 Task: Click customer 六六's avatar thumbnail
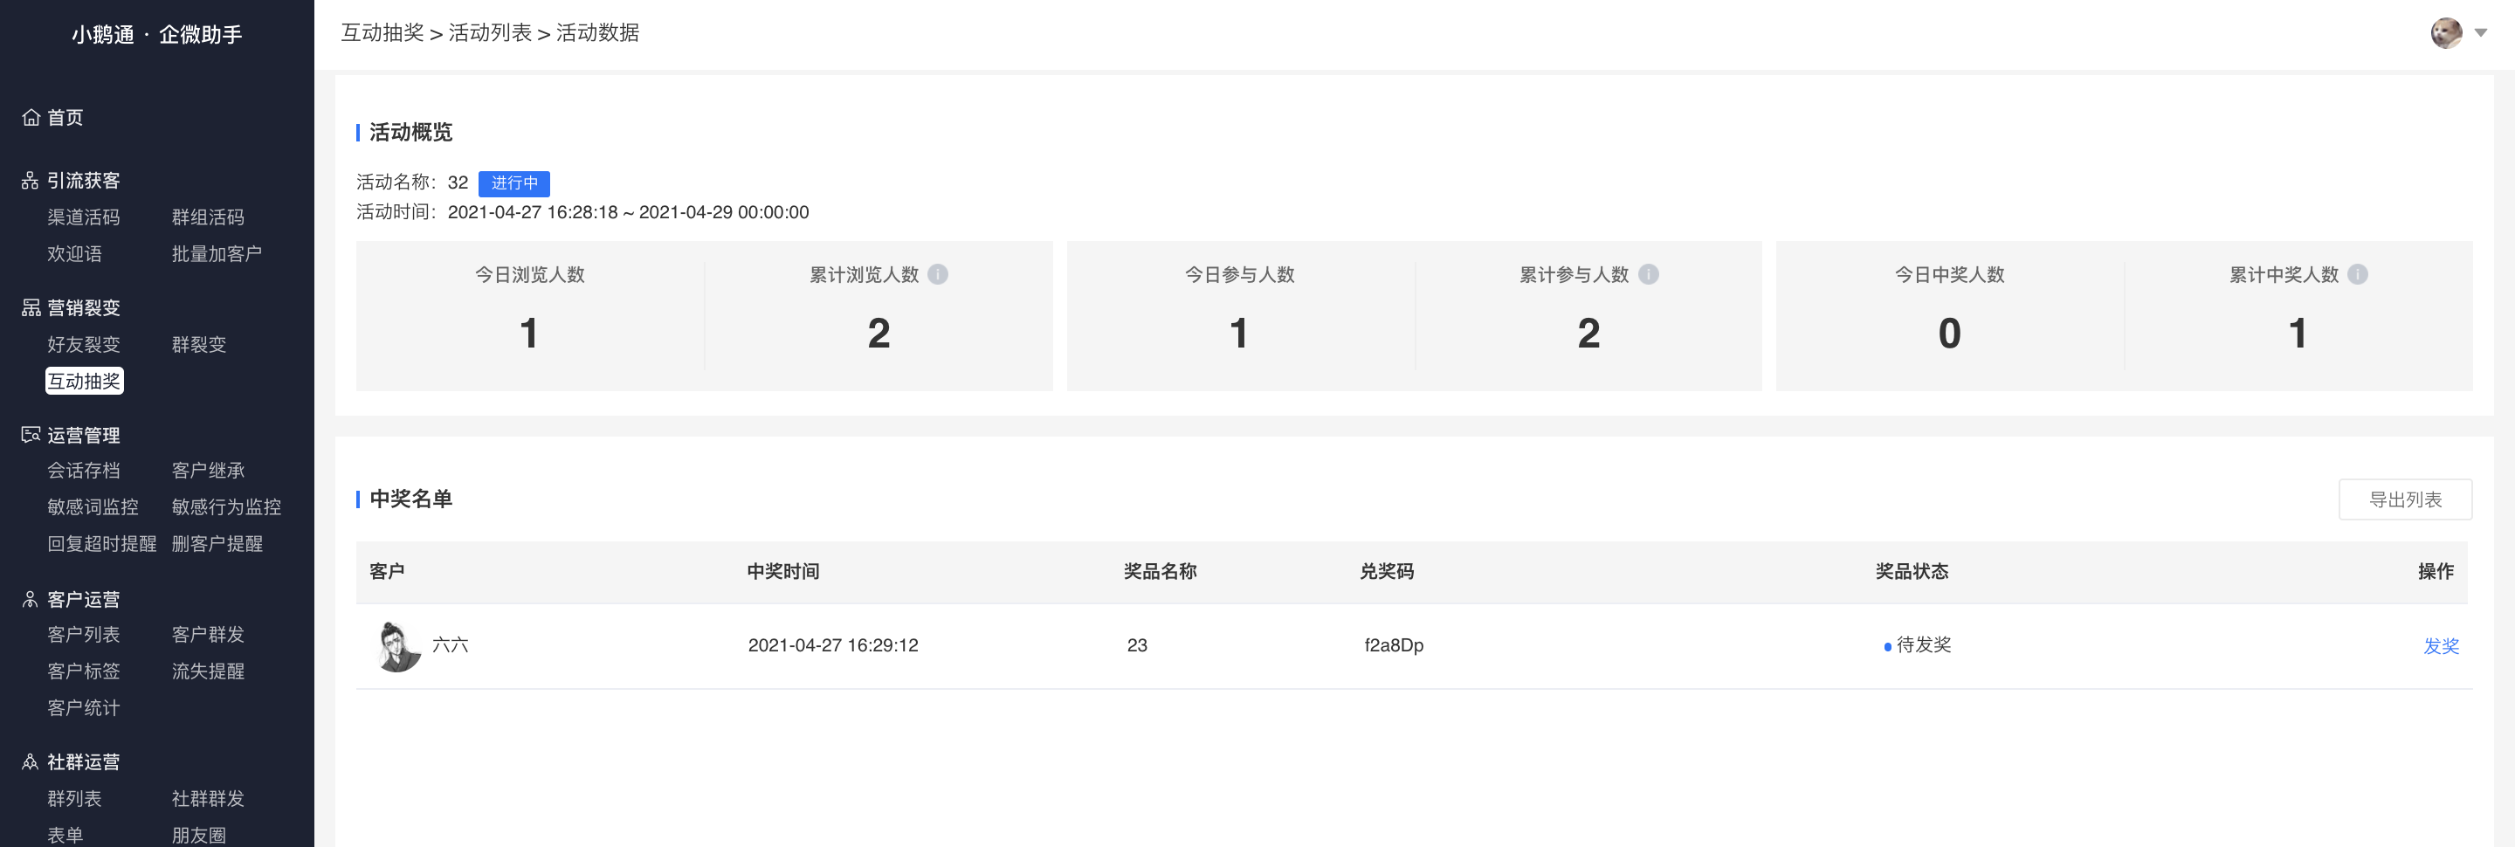(398, 646)
